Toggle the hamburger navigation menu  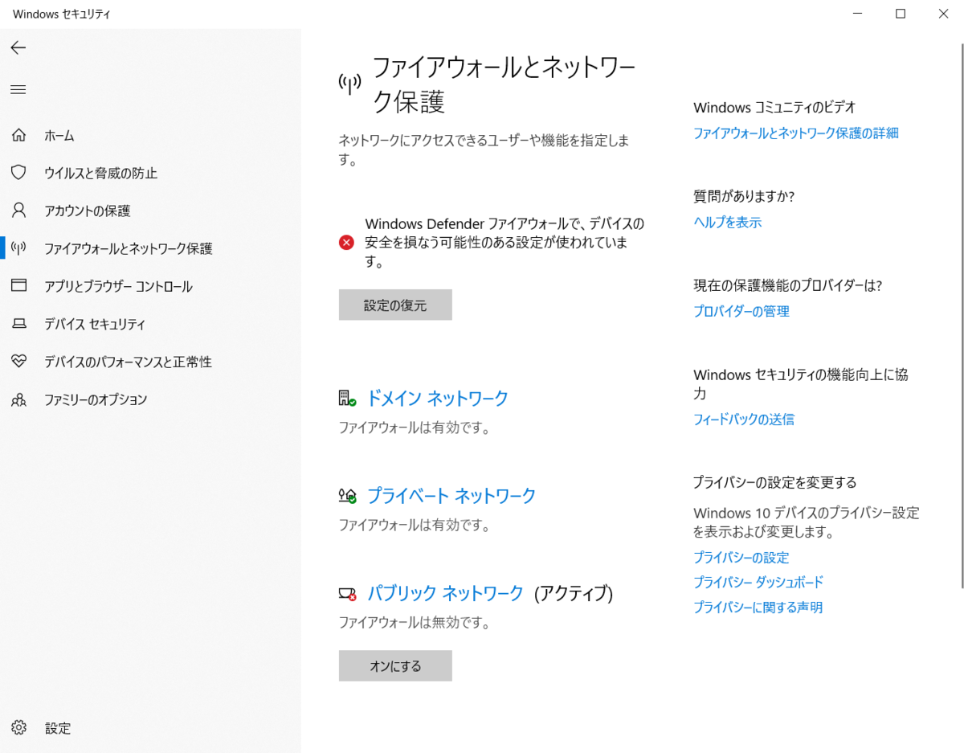click(18, 89)
